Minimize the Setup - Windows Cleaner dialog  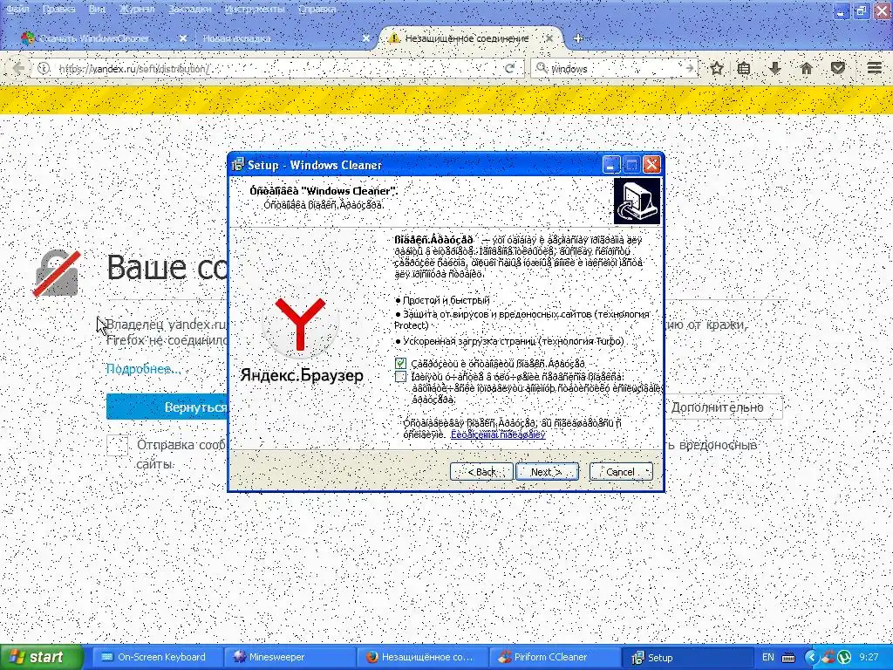(x=610, y=165)
